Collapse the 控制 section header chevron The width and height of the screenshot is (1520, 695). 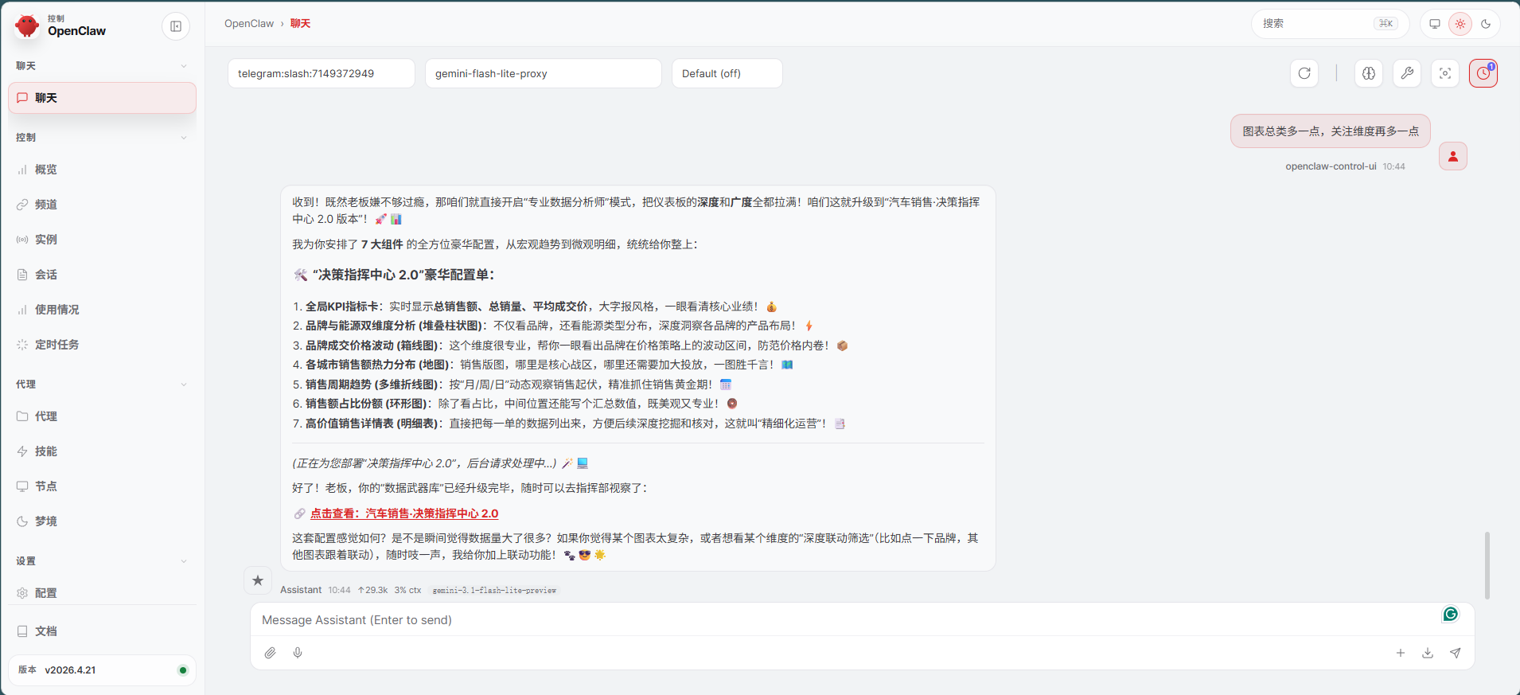point(184,138)
